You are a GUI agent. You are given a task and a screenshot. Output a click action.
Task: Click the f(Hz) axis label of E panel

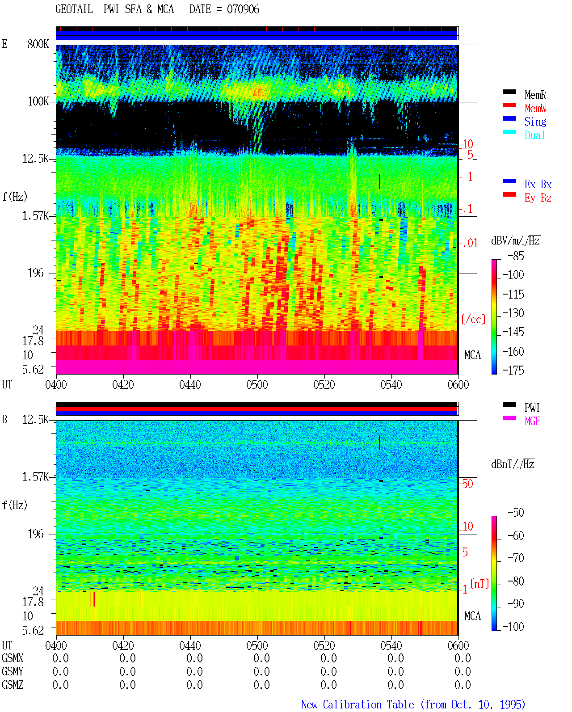(14, 197)
